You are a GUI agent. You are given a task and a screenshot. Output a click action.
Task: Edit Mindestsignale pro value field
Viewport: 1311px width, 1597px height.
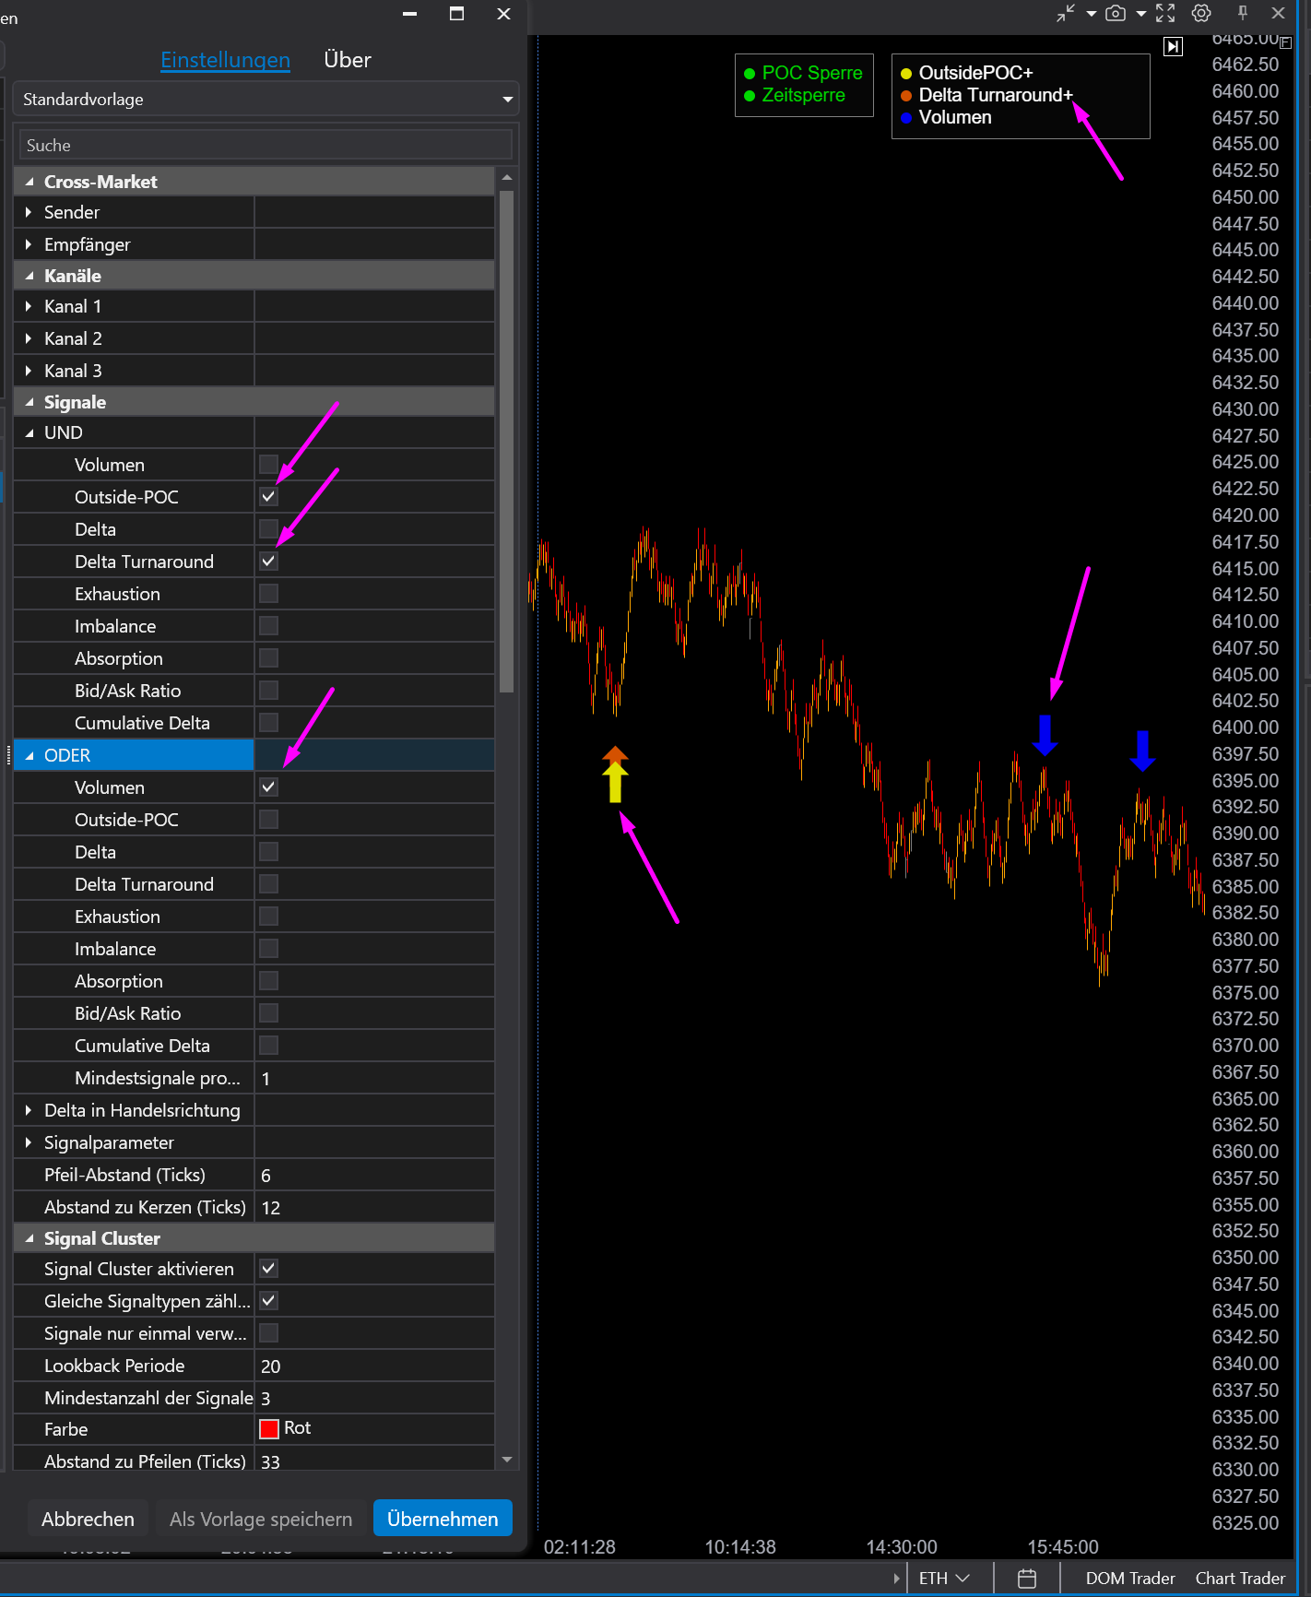click(374, 1078)
